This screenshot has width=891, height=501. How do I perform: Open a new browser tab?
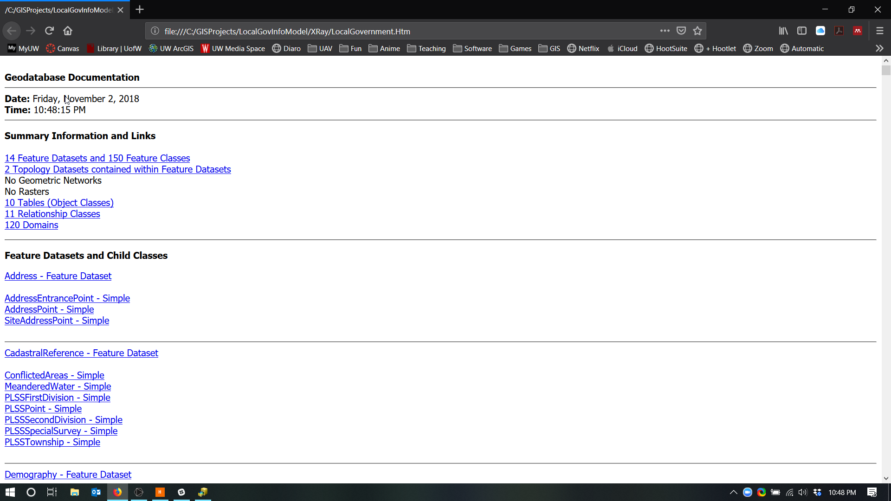[140, 9]
